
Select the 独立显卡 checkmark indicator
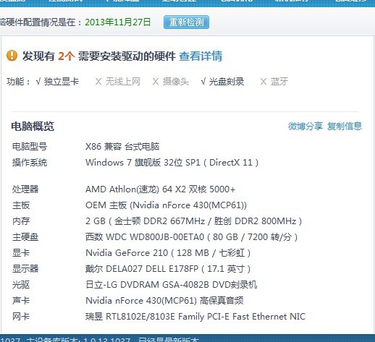tap(38, 82)
